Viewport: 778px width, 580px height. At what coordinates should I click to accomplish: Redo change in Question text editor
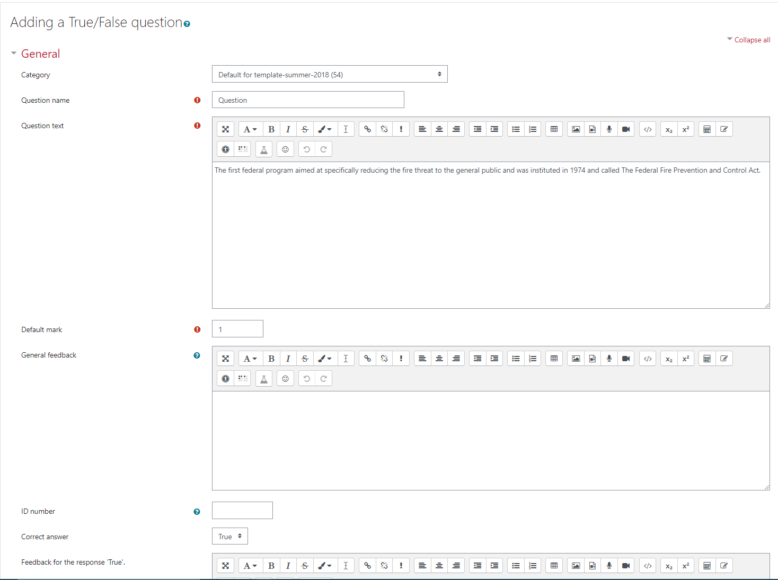point(324,149)
